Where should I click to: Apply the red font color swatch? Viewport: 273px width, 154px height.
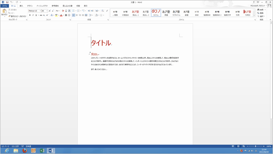coord(61,15)
